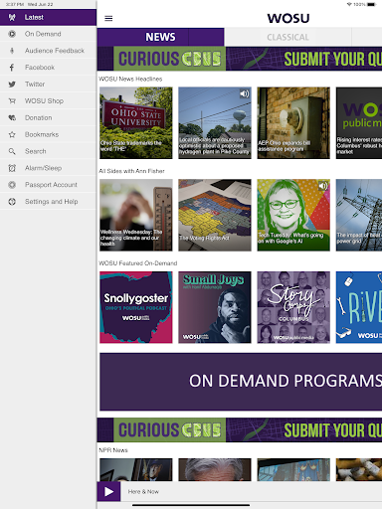This screenshot has width=382, height=509.
Task: Open the Snollygoster podcast tile
Action: (136, 307)
